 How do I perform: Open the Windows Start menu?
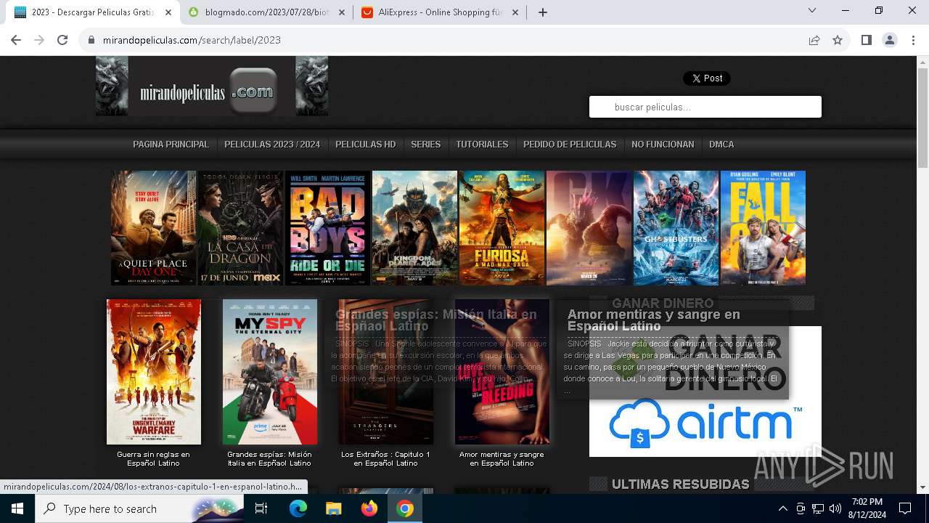click(x=17, y=508)
